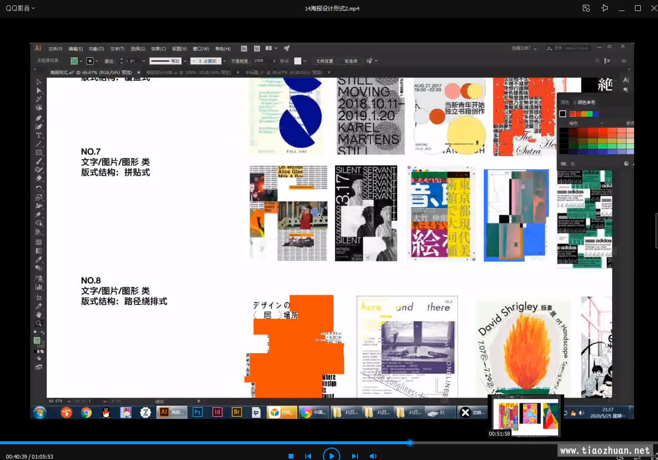Open Chrome from the Windows taskbar
This screenshot has width=658, height=460.
(86, 412)
